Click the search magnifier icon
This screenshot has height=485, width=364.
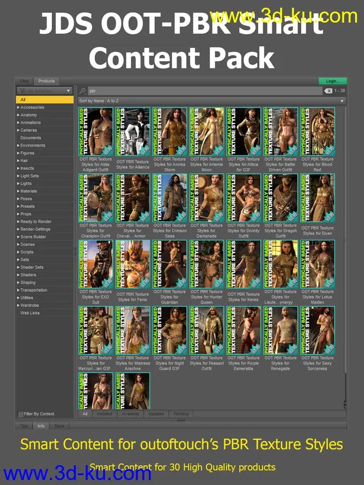tap(82, 91)
